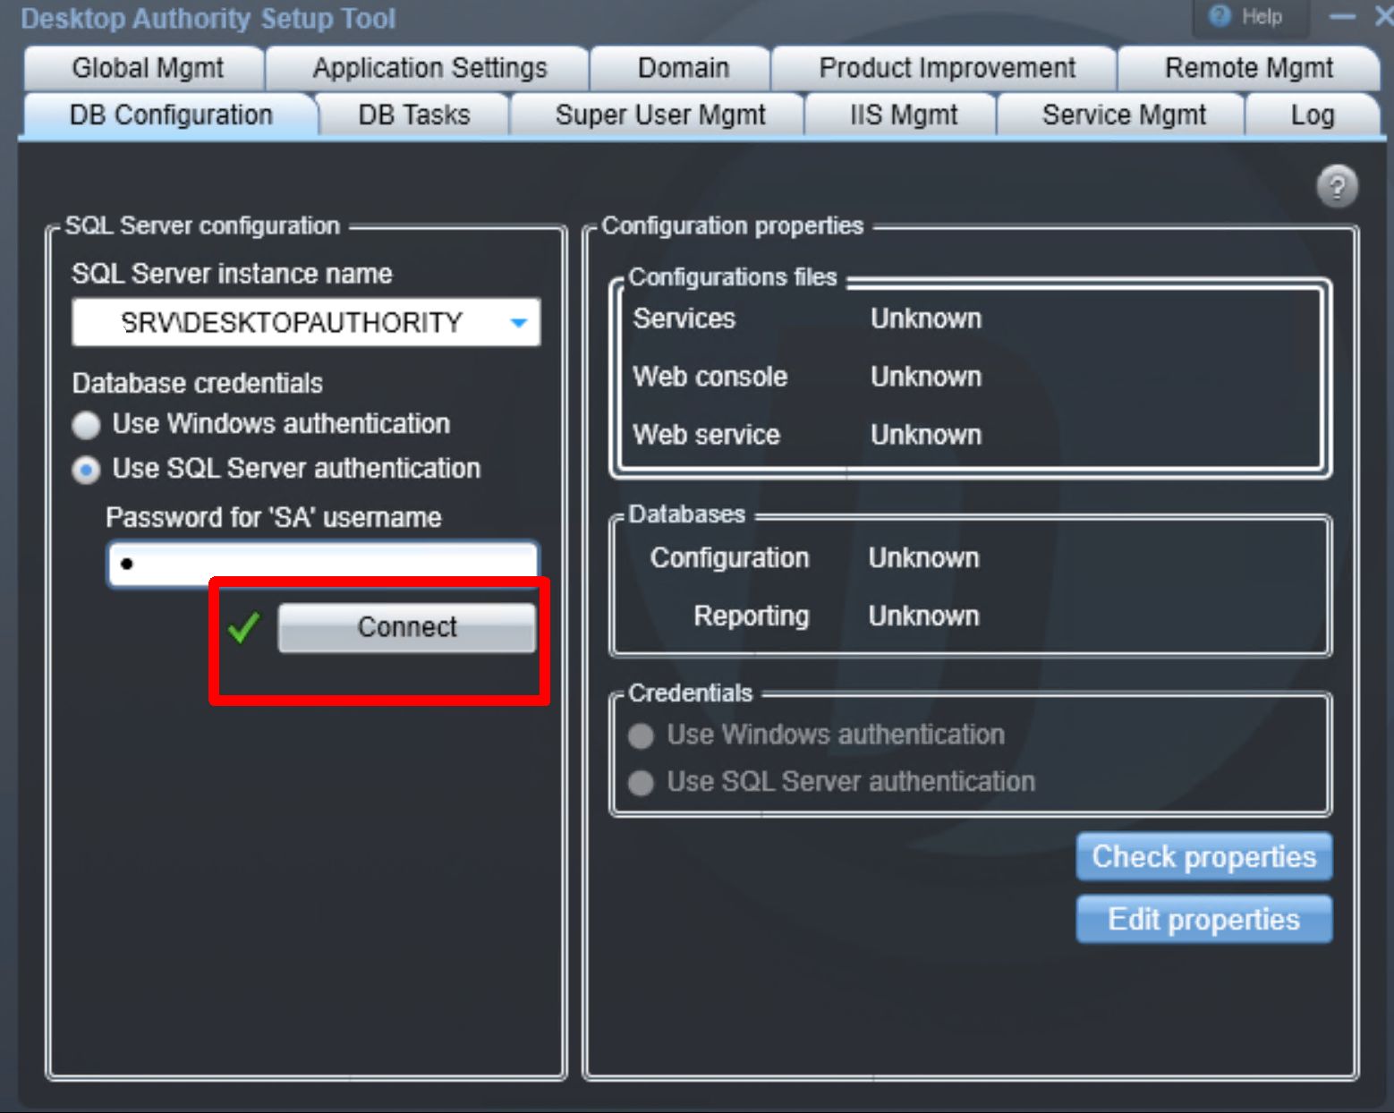
Task: Click the Database credentials label
Action: tap(197, 383)
